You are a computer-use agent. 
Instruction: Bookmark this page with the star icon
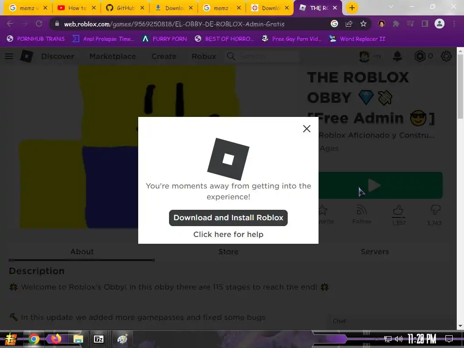pos(363,24)
